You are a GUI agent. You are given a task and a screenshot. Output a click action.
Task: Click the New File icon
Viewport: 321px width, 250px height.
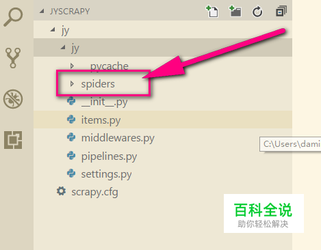(212, 12)
